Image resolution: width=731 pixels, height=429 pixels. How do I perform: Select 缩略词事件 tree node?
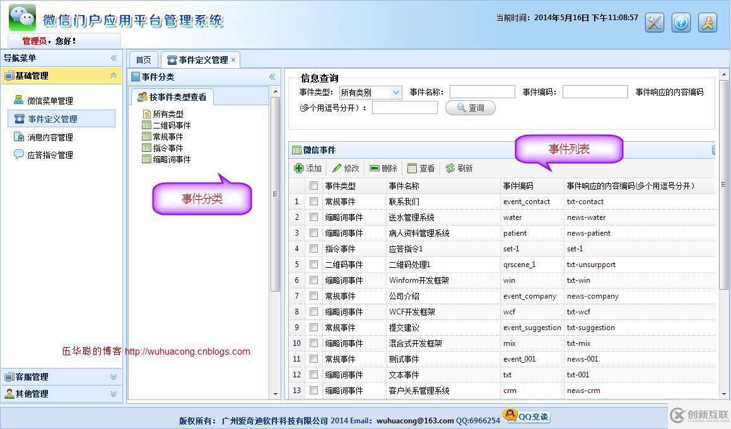tap(167, 159)
